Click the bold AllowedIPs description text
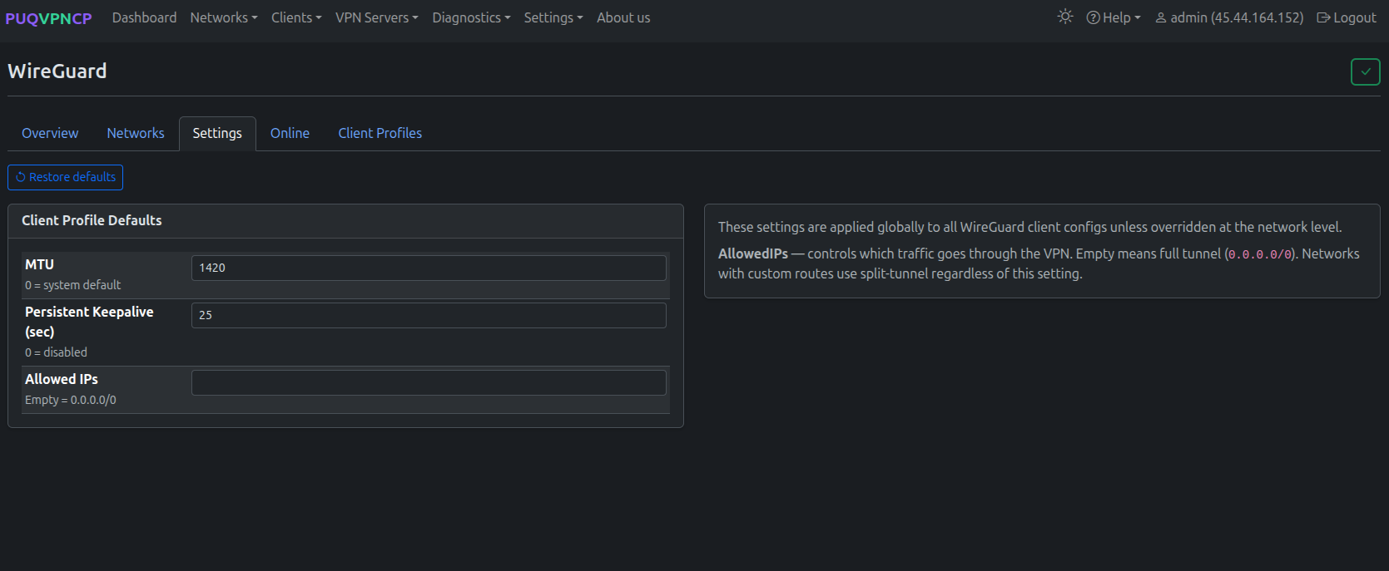The width and height of the screenshot is (1389, 571). click(753, 254)
